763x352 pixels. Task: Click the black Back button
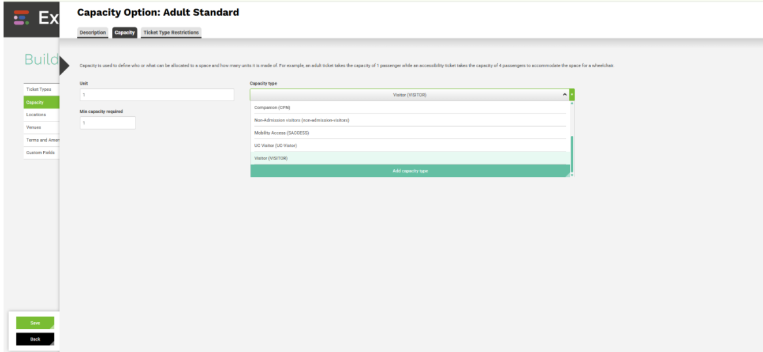tap(35, 339)
